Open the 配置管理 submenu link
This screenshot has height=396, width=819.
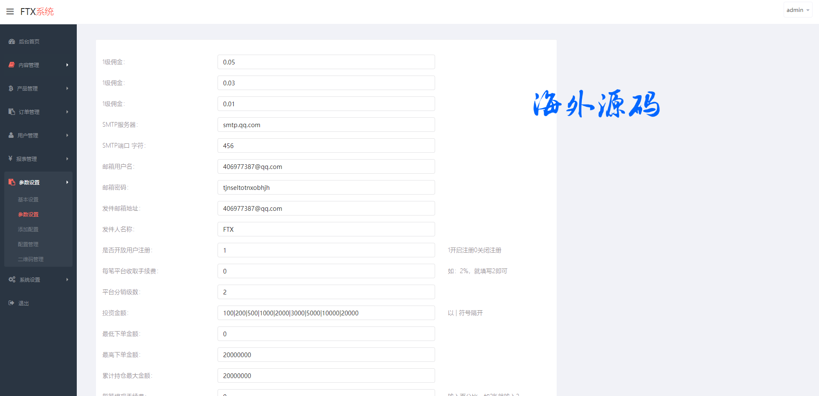tap(28, 245)
